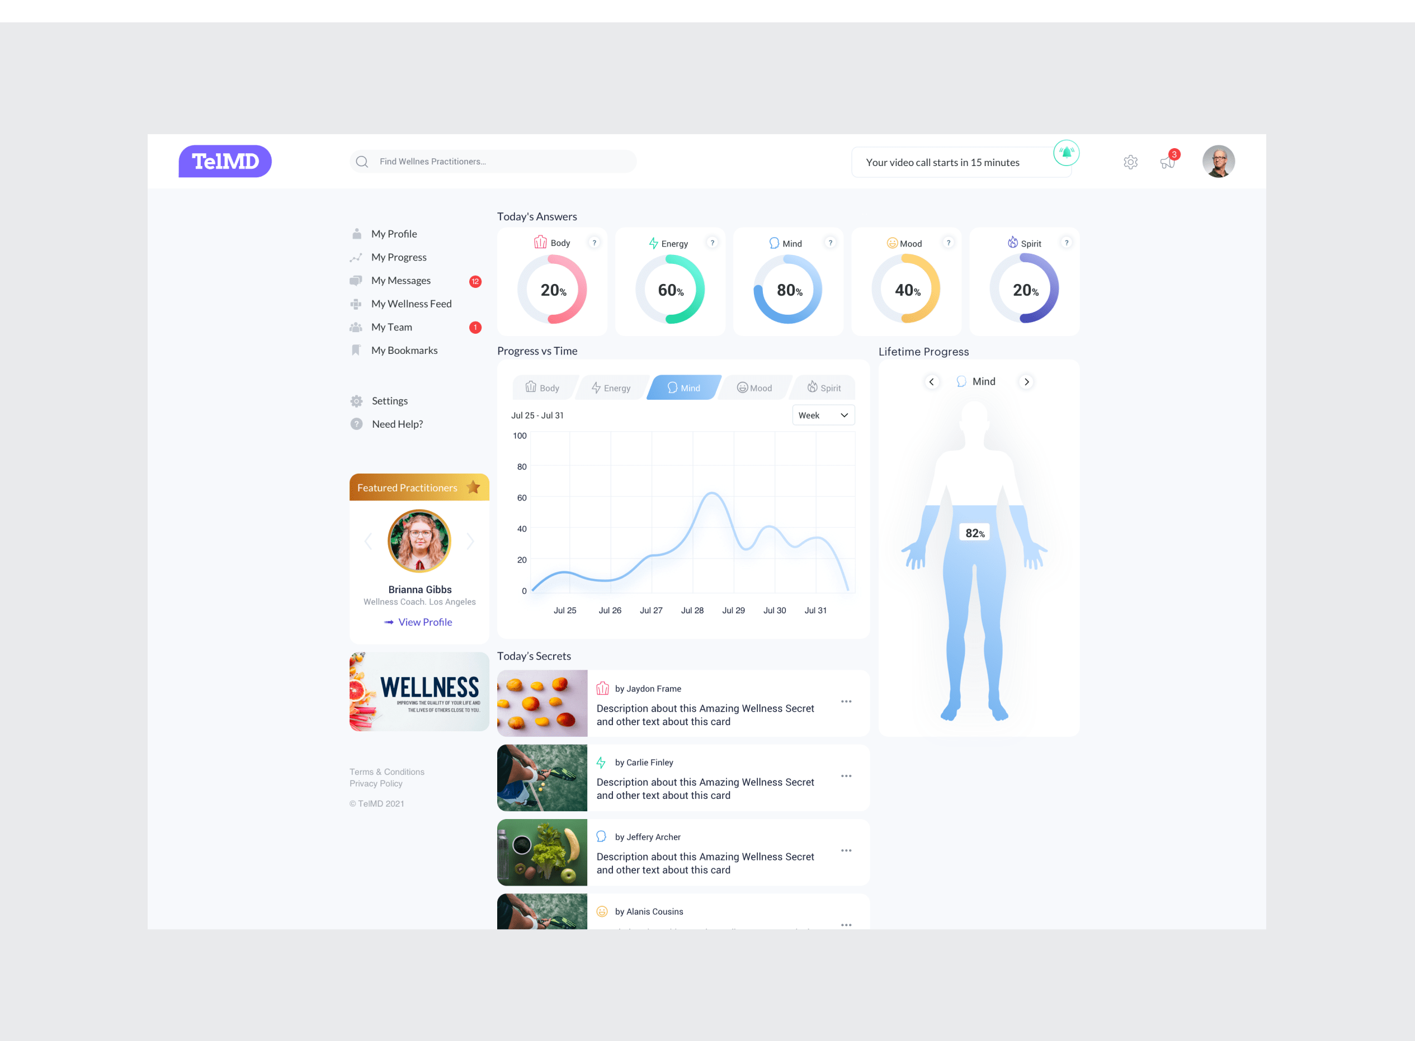Click the Body card help question mark
The image size is (1415, 1041).
[x=594, y=243]
